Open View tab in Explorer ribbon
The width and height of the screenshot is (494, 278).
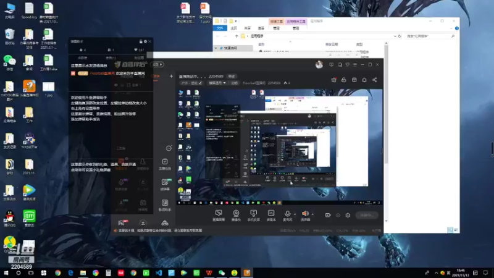tap(261, 28)
